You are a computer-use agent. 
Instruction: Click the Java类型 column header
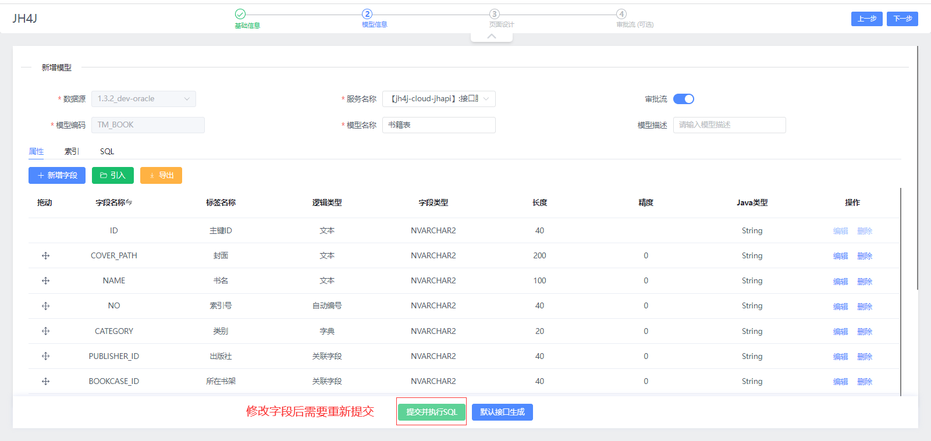click(752, 202)
